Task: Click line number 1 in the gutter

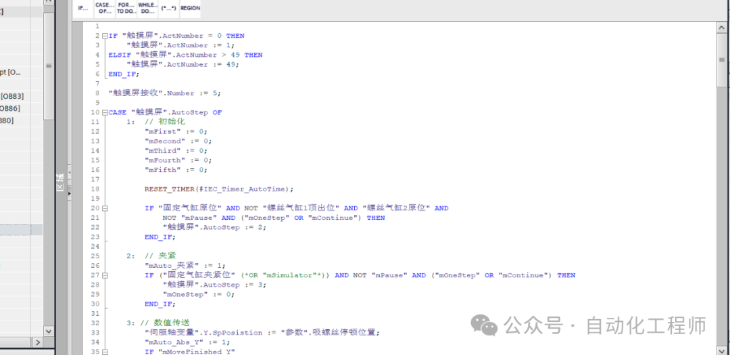Action: pyautogui.click(x=97, y=26)
